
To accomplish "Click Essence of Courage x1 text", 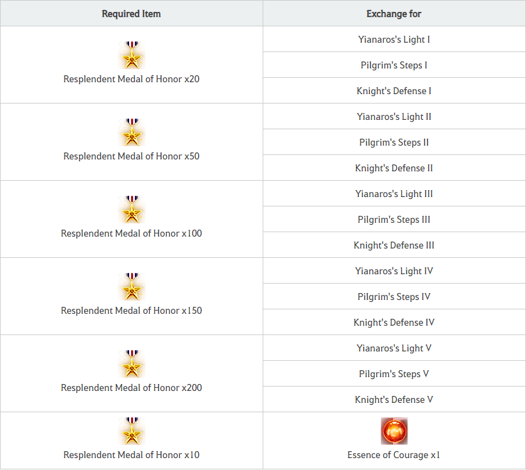I will coord(394,455).
